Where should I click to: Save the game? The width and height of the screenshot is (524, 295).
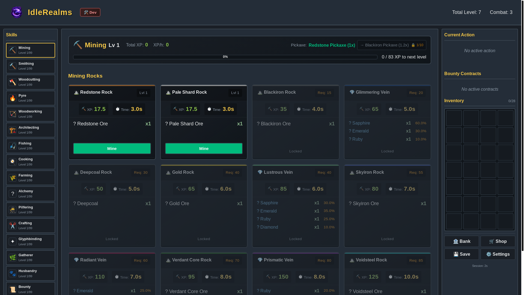pos(462,254)
